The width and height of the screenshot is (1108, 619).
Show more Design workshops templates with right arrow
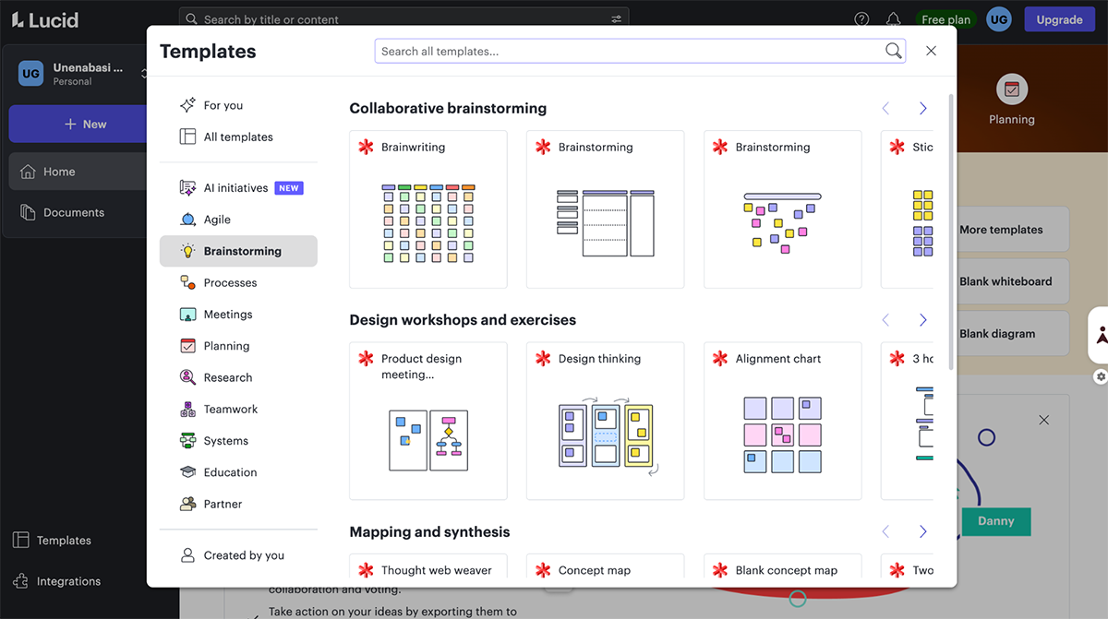tap(922, 319)
